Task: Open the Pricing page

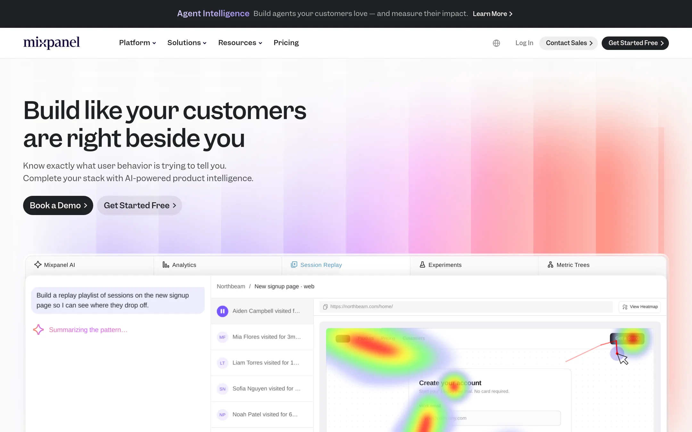Action: tap(286, 43)
